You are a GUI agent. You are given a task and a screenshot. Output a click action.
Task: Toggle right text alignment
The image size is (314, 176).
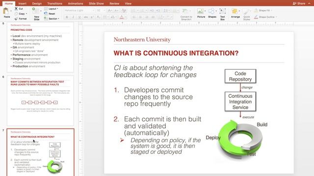pyautogui.click(x=147, y=17)
